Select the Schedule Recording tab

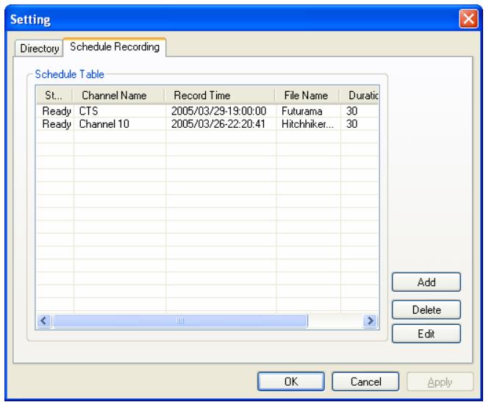tap(115, 47)
